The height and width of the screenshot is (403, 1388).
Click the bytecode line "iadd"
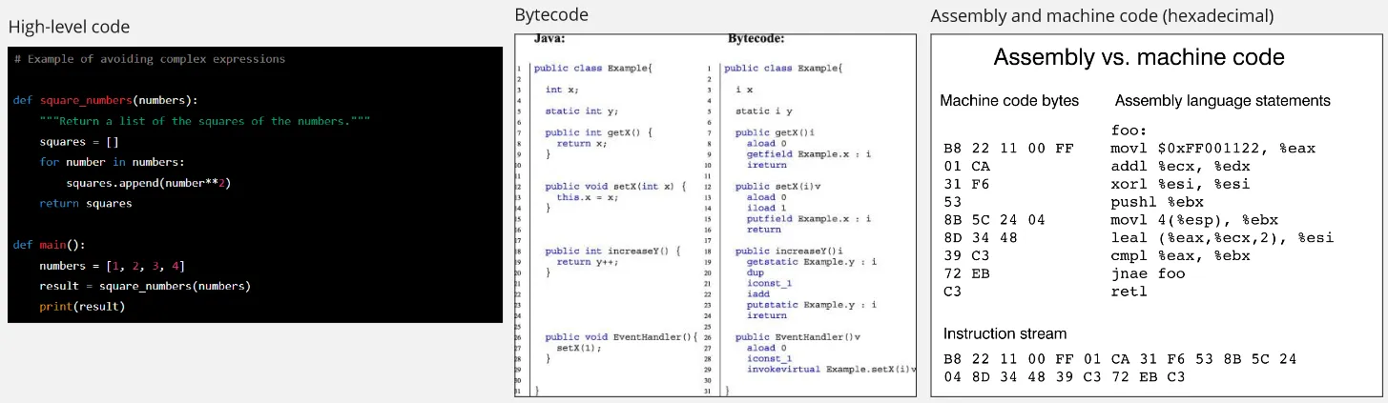tap(758, 293)
